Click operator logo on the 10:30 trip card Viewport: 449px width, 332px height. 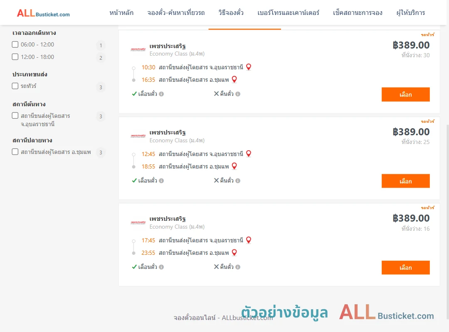[x=138, y=49]
